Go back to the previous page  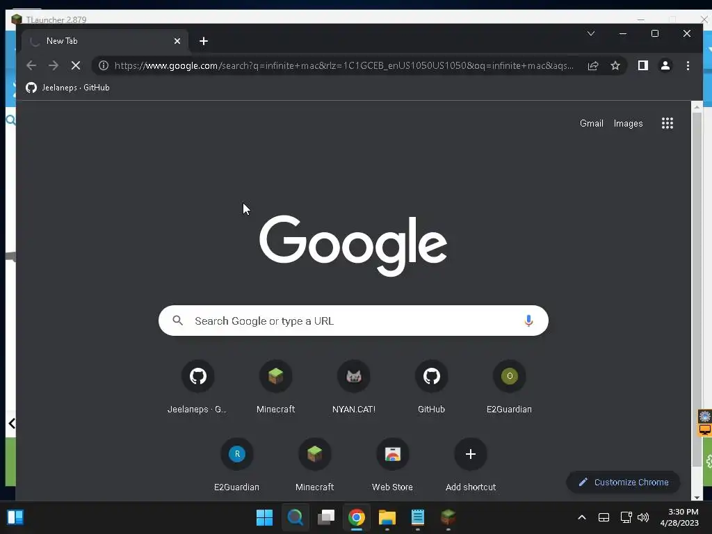[31, 66]
